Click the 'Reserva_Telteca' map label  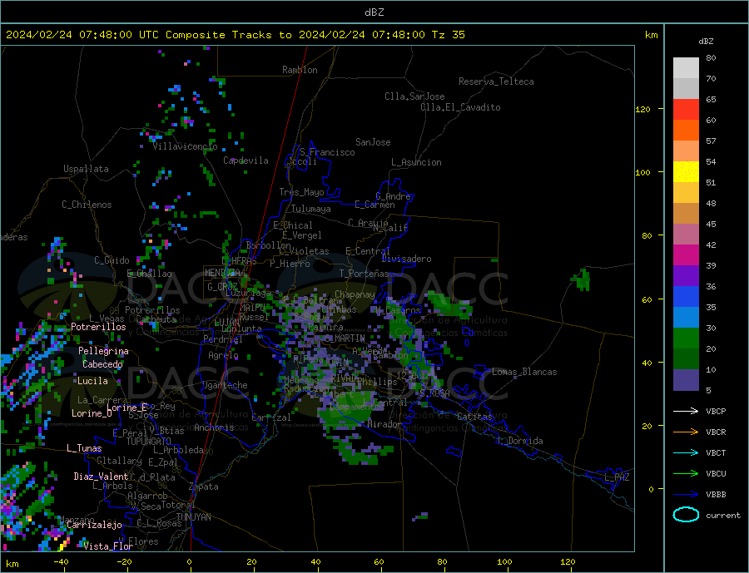496,82
